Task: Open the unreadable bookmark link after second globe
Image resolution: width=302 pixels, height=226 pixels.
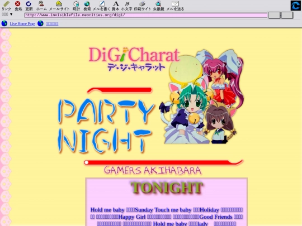Action: coord(52,23)
